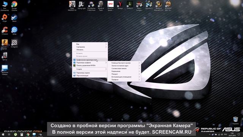The image size is (243, 137).
Task: Select the CCleaner desktop icon
Action: point(5,30)
